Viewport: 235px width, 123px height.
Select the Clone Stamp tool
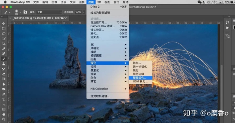click(4, 64)
